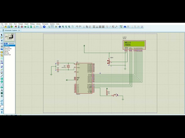Image resolution: width=185 pixels, height=138 pixels.
Task: Select RESISTOR in the devices list
Action: [7, 55]
